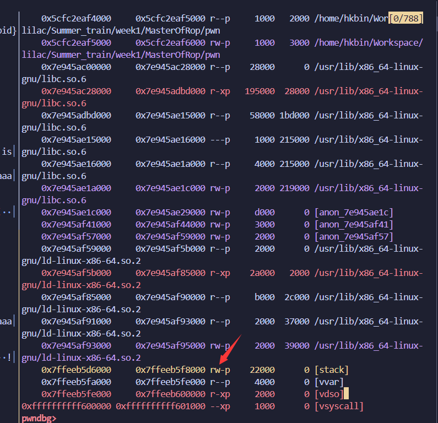This screenshot has width=438, height=423.
Task: Click libc executable start address 0x7e945ac28000
Action: coord(76,91)
